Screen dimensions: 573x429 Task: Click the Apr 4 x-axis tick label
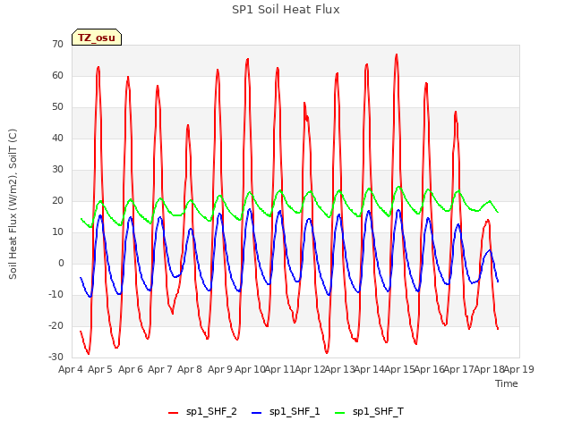pos(71,369)
